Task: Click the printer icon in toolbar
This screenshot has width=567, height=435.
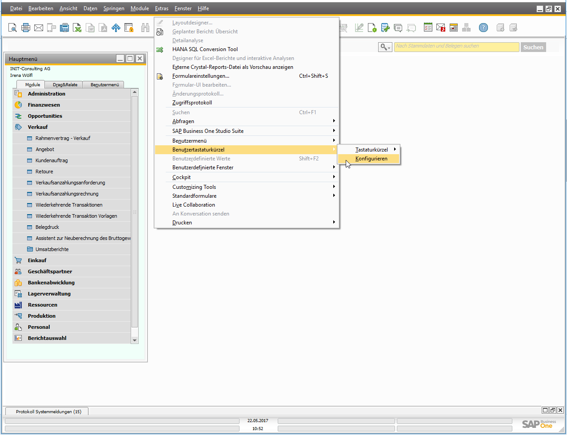Action: (26, 28)
